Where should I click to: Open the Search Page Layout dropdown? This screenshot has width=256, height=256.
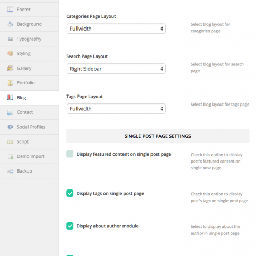(x=116, y=69)
